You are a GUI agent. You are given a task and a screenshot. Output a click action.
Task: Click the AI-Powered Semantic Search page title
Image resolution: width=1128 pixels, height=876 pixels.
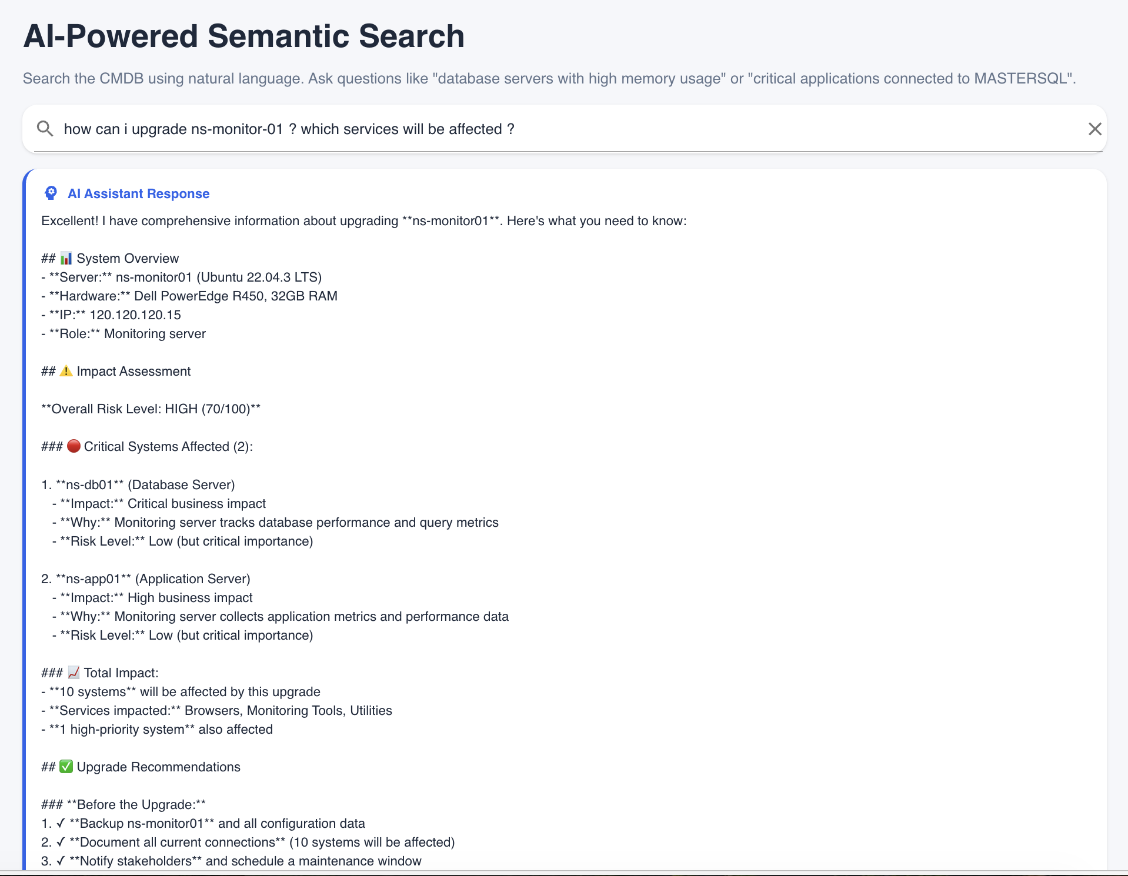[244, 36]
